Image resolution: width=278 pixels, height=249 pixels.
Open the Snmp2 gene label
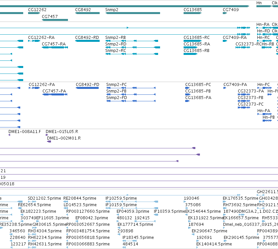point(112,10)
